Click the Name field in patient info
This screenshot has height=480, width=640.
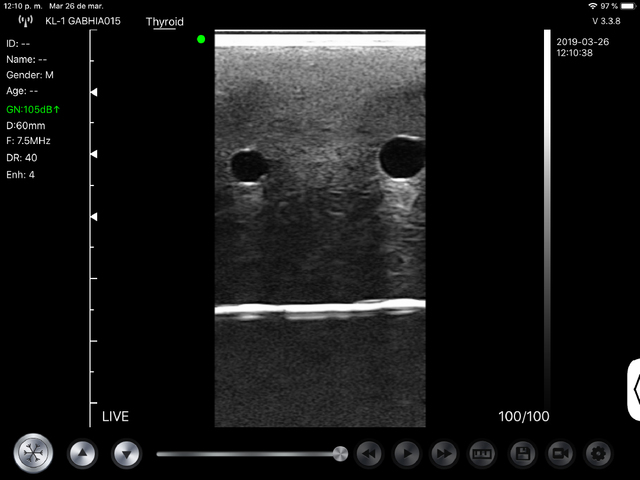[27, 59]
